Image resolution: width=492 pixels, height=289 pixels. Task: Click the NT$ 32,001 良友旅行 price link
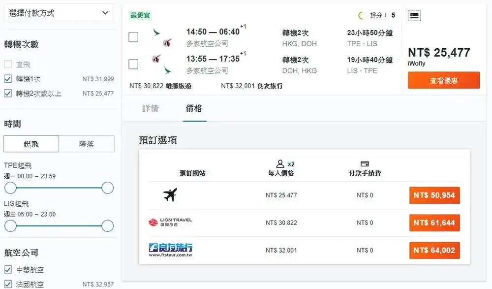coord(251,86)
